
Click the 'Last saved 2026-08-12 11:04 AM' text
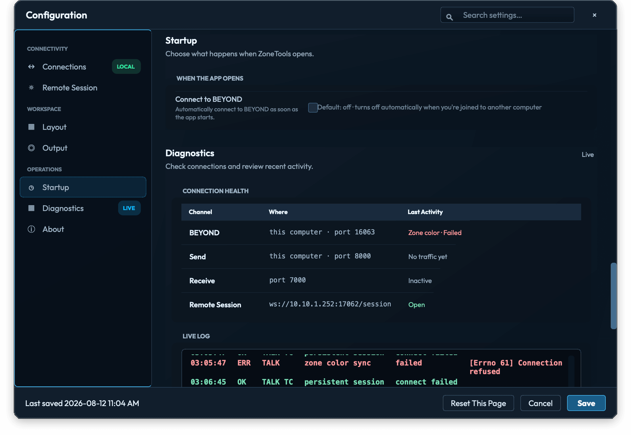[x=82, y=403]
